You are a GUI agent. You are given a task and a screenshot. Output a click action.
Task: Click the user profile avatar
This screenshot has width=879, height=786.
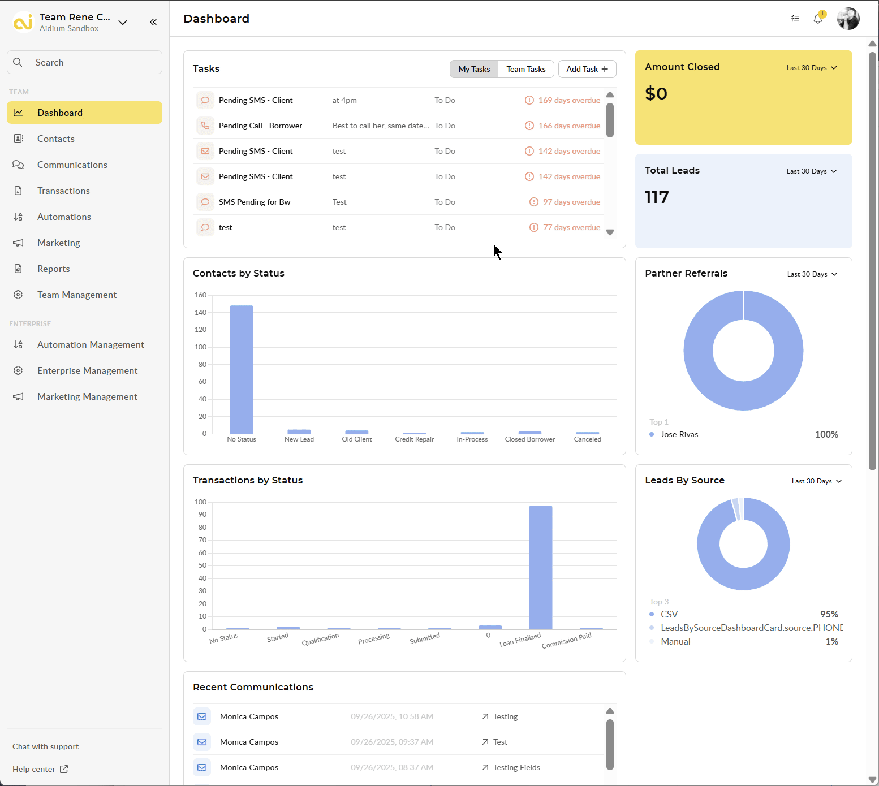pos(848,19)
